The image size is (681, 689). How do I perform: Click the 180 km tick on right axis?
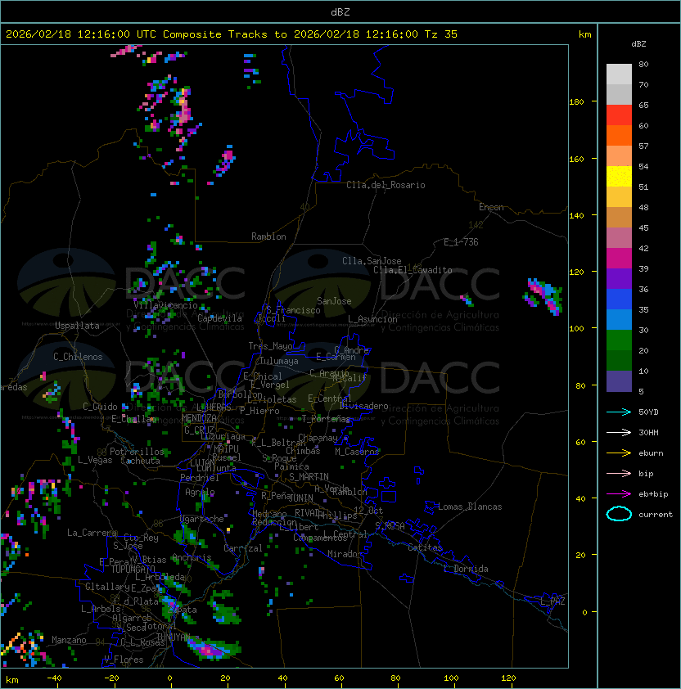pyautogui.click(x=576, y=102)
